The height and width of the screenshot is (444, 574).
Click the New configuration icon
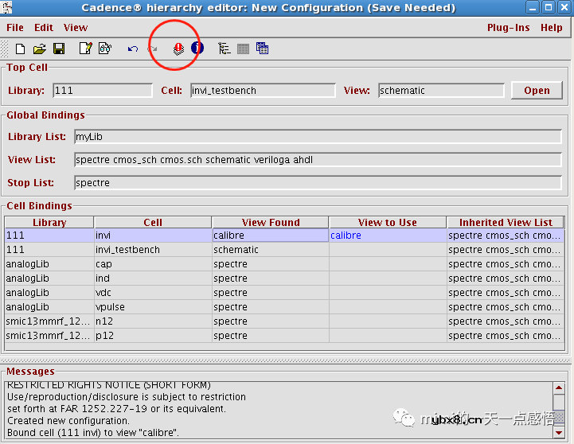tap(21, 49)
